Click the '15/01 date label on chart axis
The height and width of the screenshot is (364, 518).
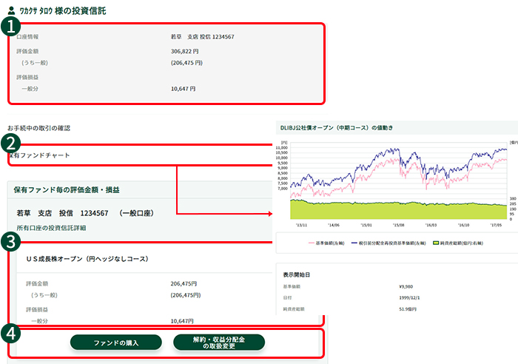point(366,225)
